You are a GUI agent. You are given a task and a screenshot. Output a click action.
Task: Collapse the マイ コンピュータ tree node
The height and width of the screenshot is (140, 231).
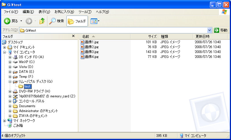tap(4, 52)
